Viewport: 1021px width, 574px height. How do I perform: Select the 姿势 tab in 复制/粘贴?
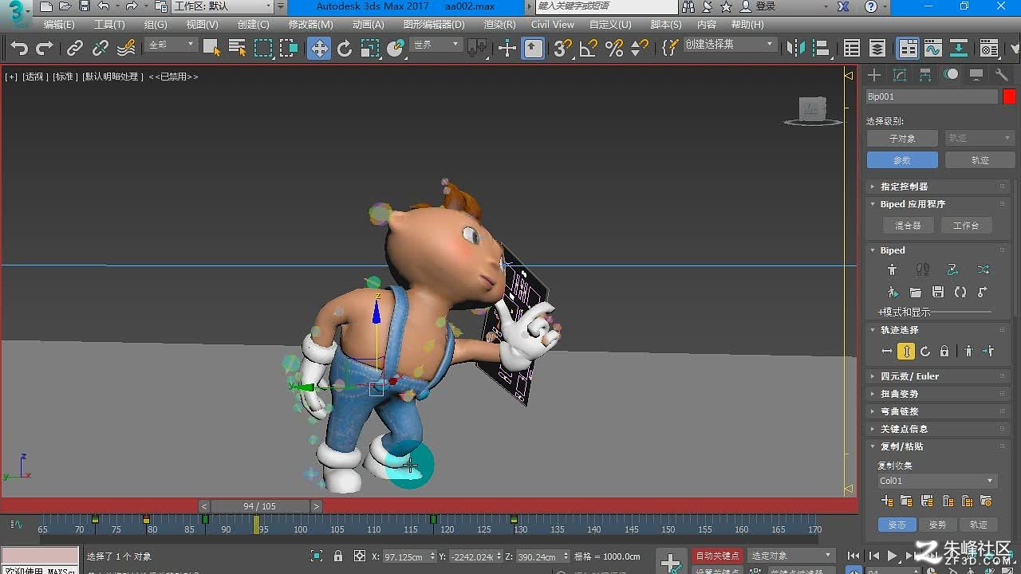tap(937, 525)
